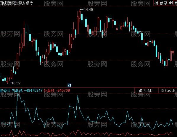Image resolution: width=177 pixels, height=137 pixels.
Task: Open the 最优指标 tab
Action: pos(146,91)
